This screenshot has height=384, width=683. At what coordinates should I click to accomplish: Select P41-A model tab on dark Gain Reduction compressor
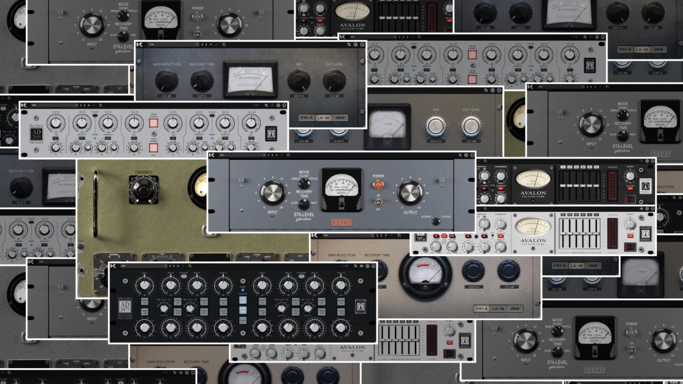(305, 118)
